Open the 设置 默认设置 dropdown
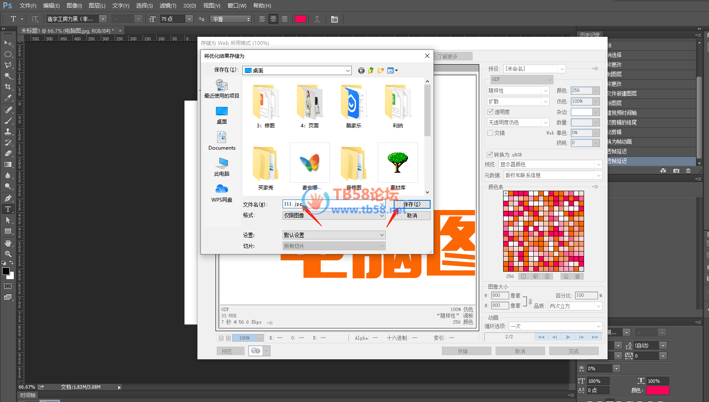The height and width of the screenshot is (402, 709). [x=334, y=235]
